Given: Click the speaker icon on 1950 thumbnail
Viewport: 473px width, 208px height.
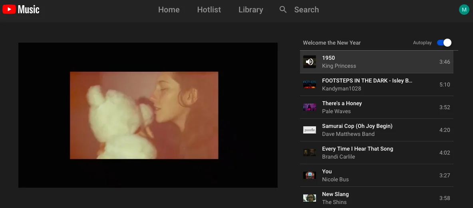Looking at the screenshot, I should coord(310,62).
